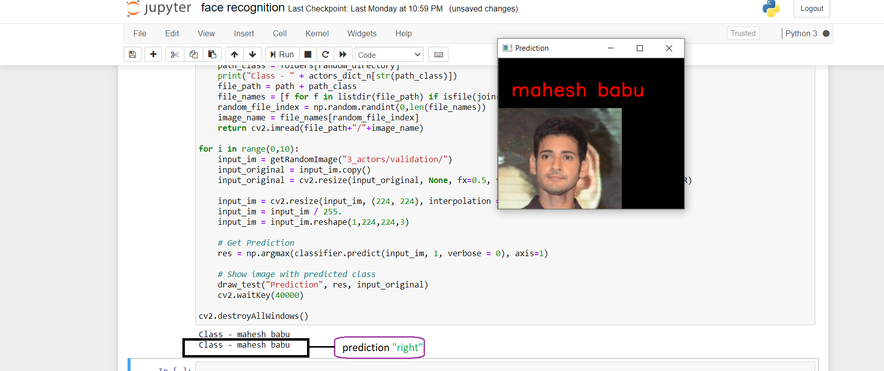Open the Edit menu
Screen dimensions: 884x371
point(172,33)
